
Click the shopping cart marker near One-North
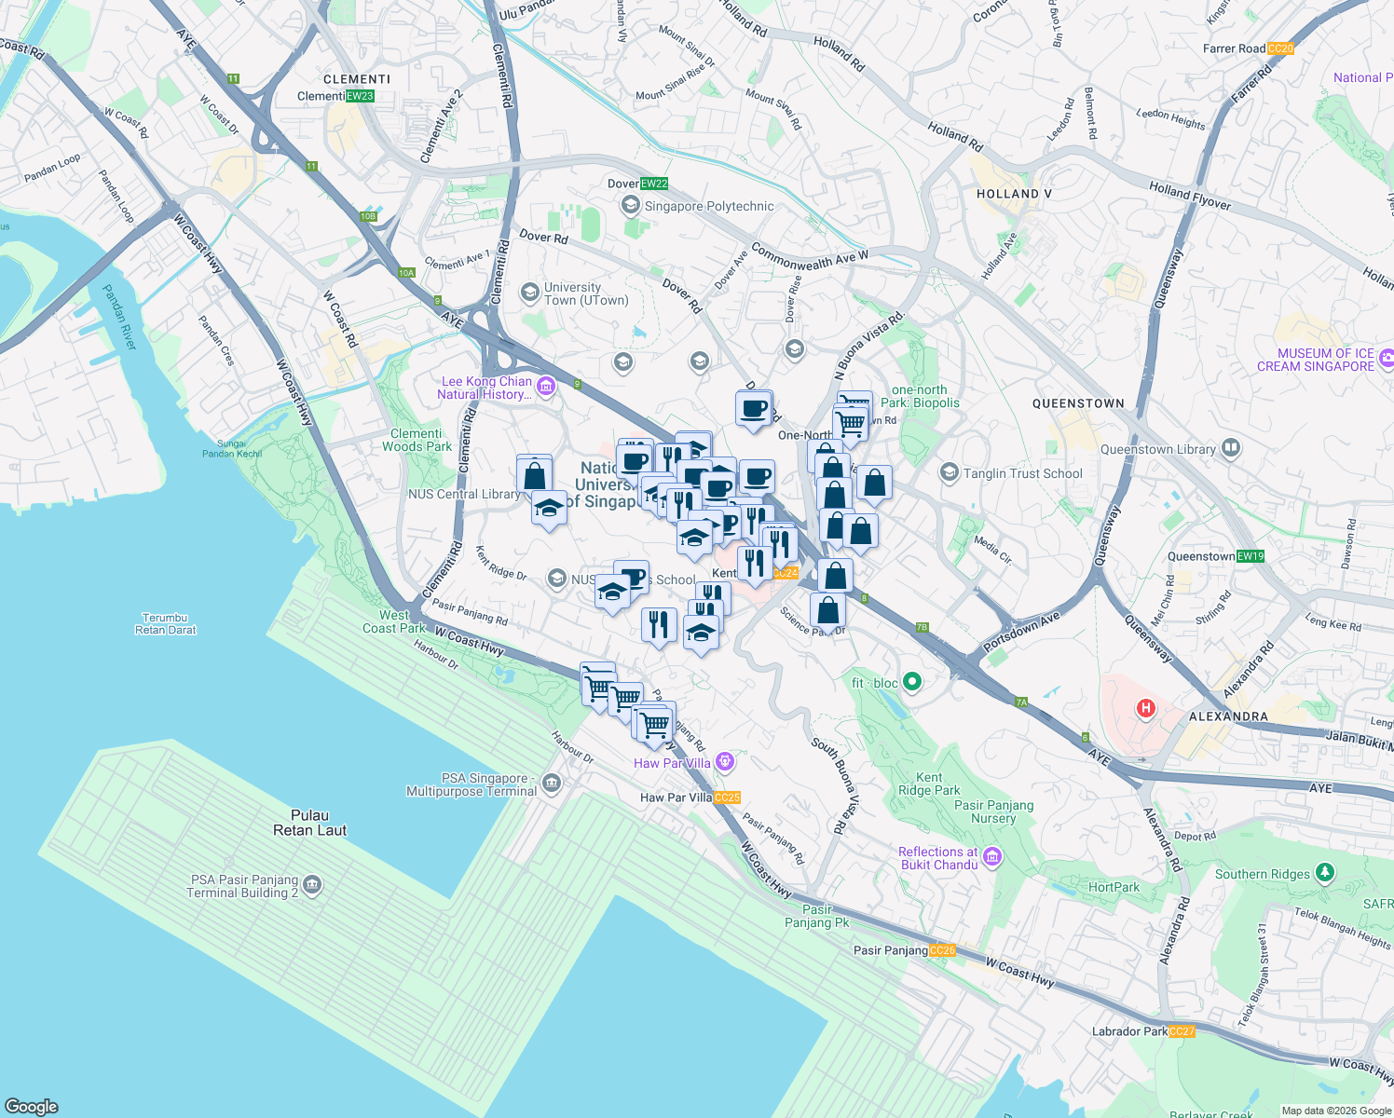[851, 422]
